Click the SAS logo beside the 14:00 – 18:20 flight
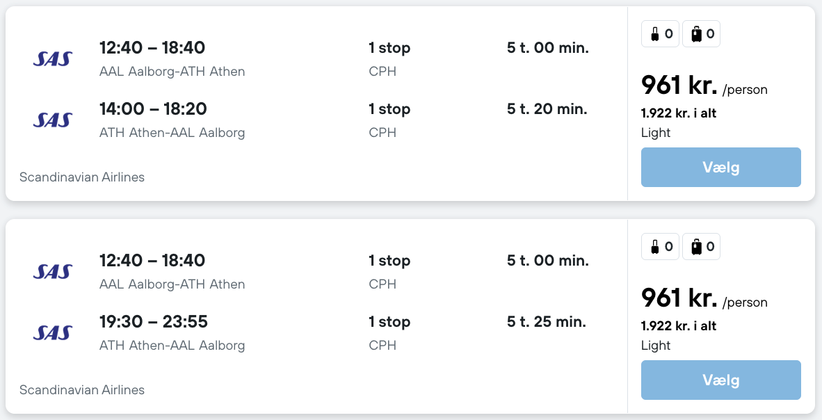Screen dimensions: 822x420 coord(52,120)
